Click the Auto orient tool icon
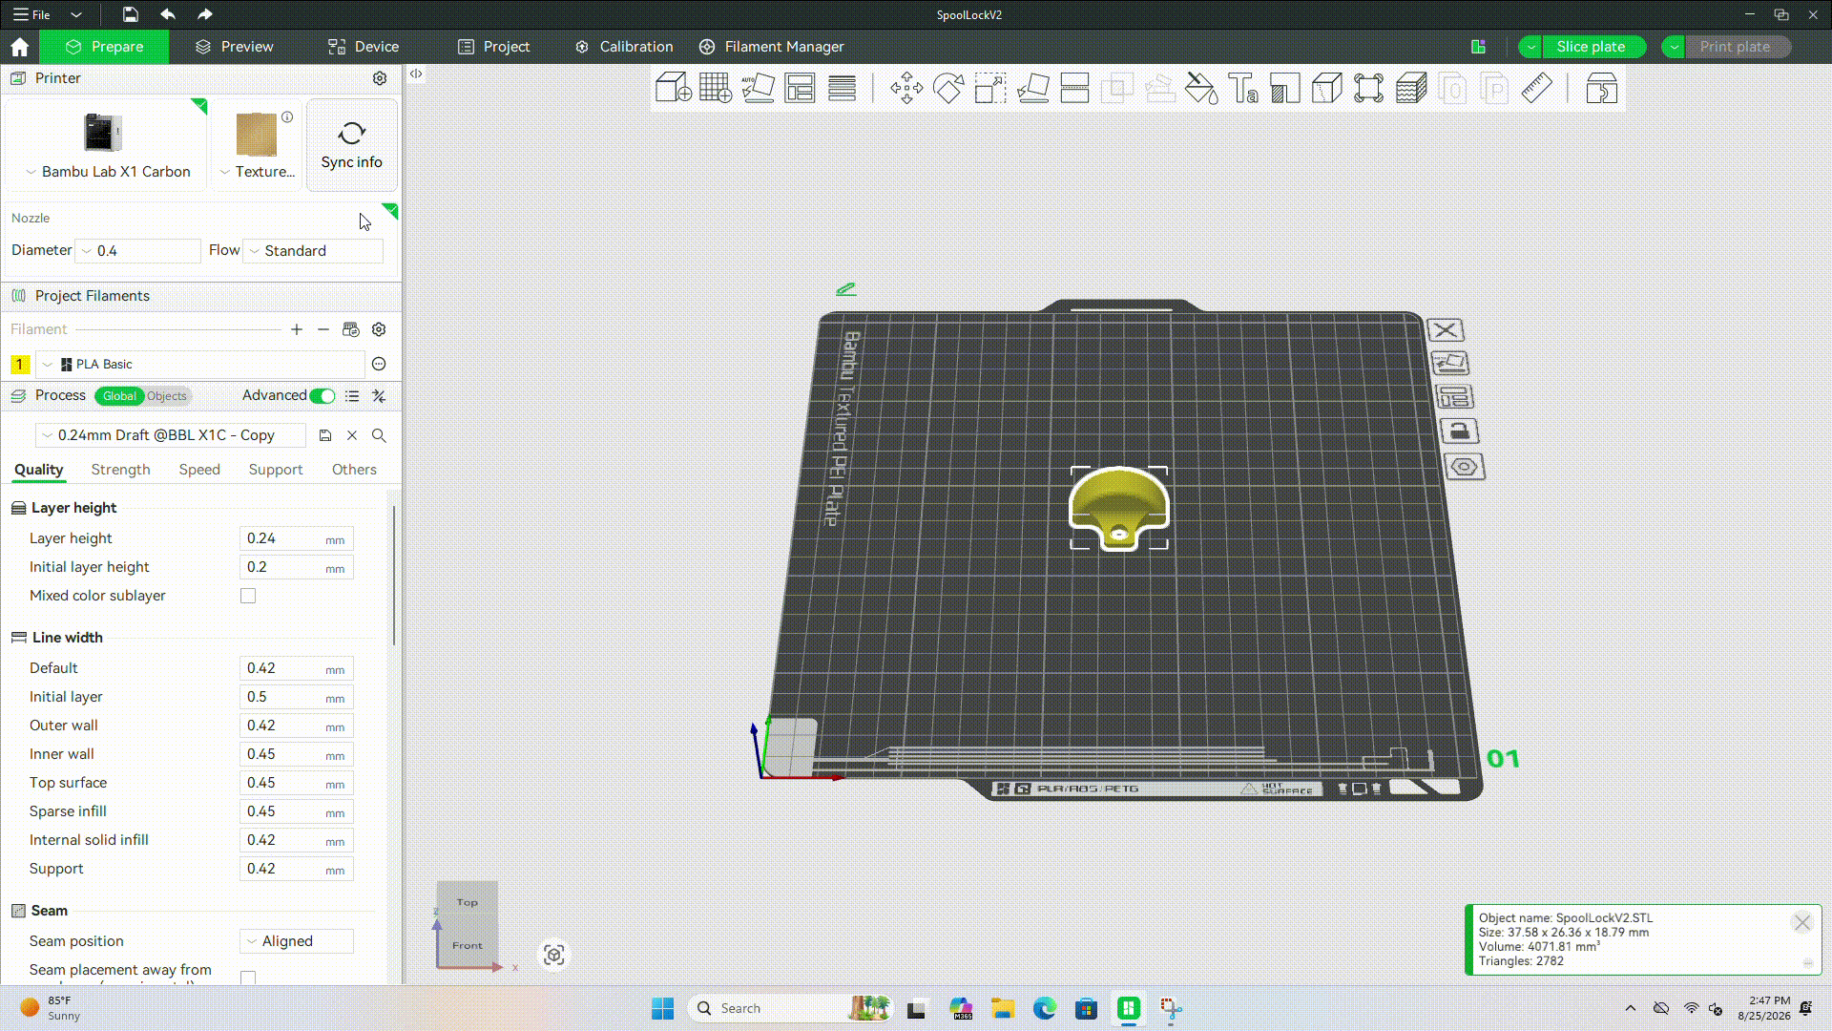 (x=758, y=89)
